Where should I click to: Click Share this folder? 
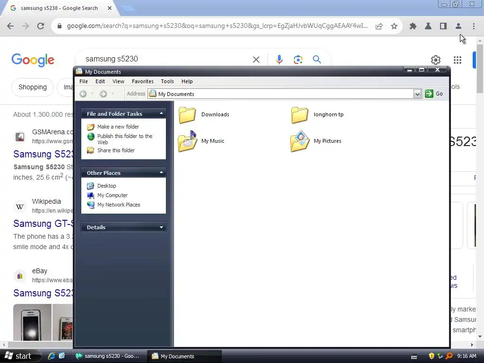[x=111, y=151]
